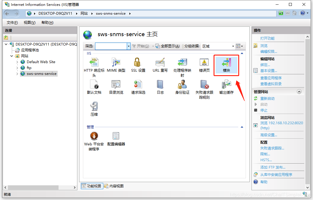
Task: Open the 文件(F) menu
Action: click(x=12, y=23)
